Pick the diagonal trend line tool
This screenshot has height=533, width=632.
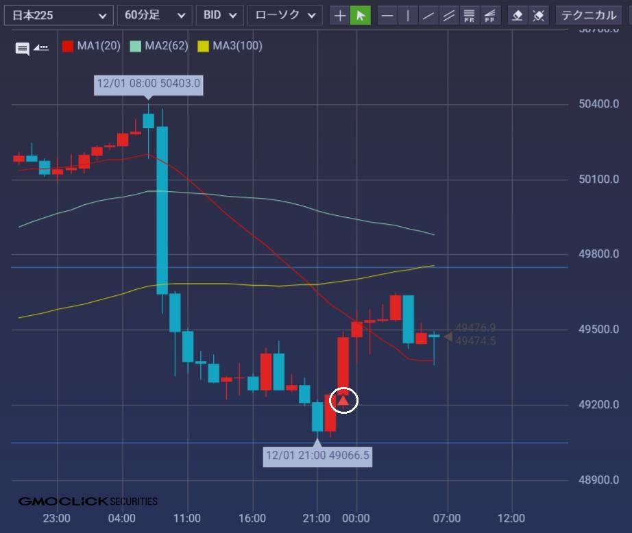click(x=428, y=15)
